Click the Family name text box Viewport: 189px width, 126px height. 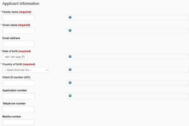tap(18, 18)
